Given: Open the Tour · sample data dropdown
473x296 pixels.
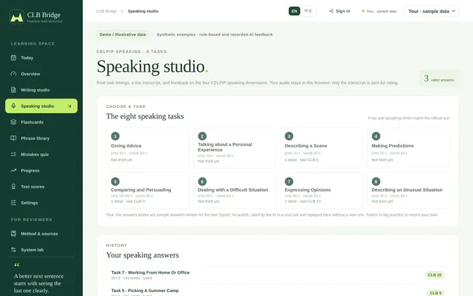Looking at the screenshot, I should click(x=432, y=11).
